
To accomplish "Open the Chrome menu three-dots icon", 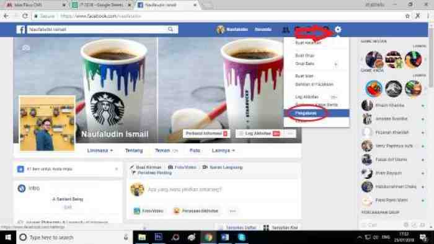I will pos(428,16).
